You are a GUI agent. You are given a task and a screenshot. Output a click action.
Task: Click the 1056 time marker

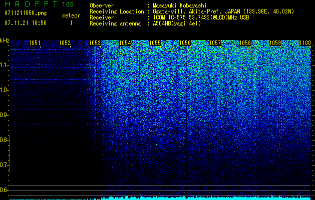click(185, 43)
